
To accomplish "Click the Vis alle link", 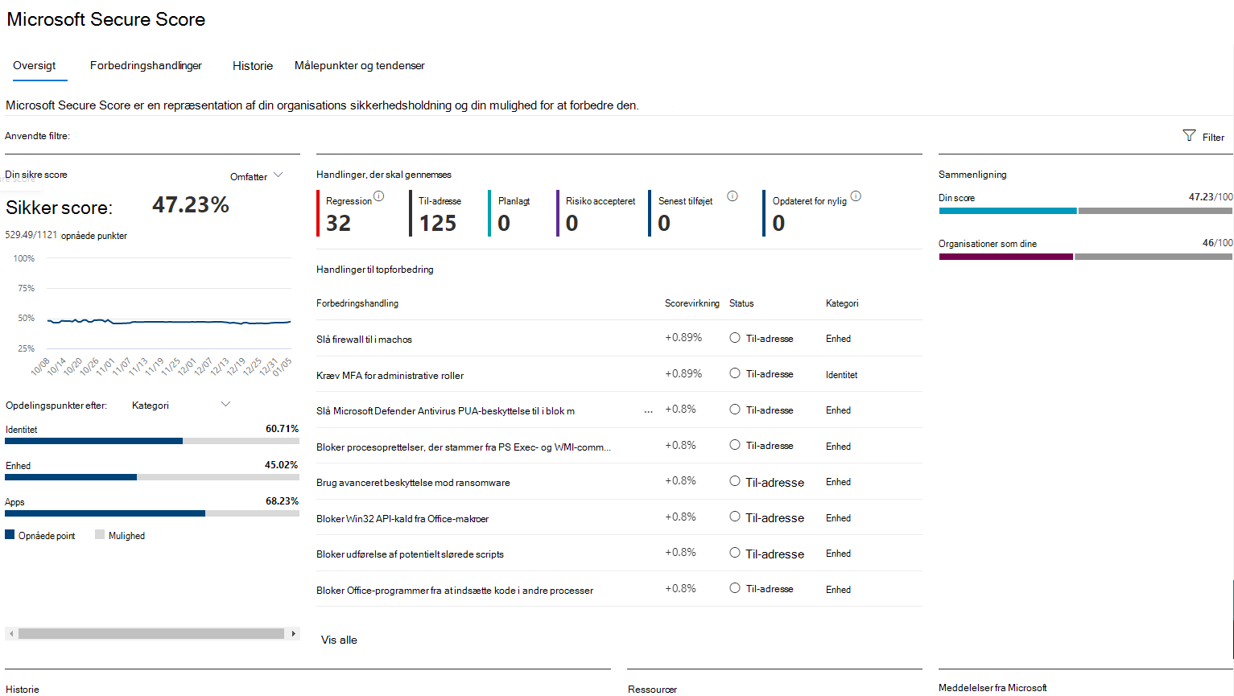I will (x=339, y=640).
